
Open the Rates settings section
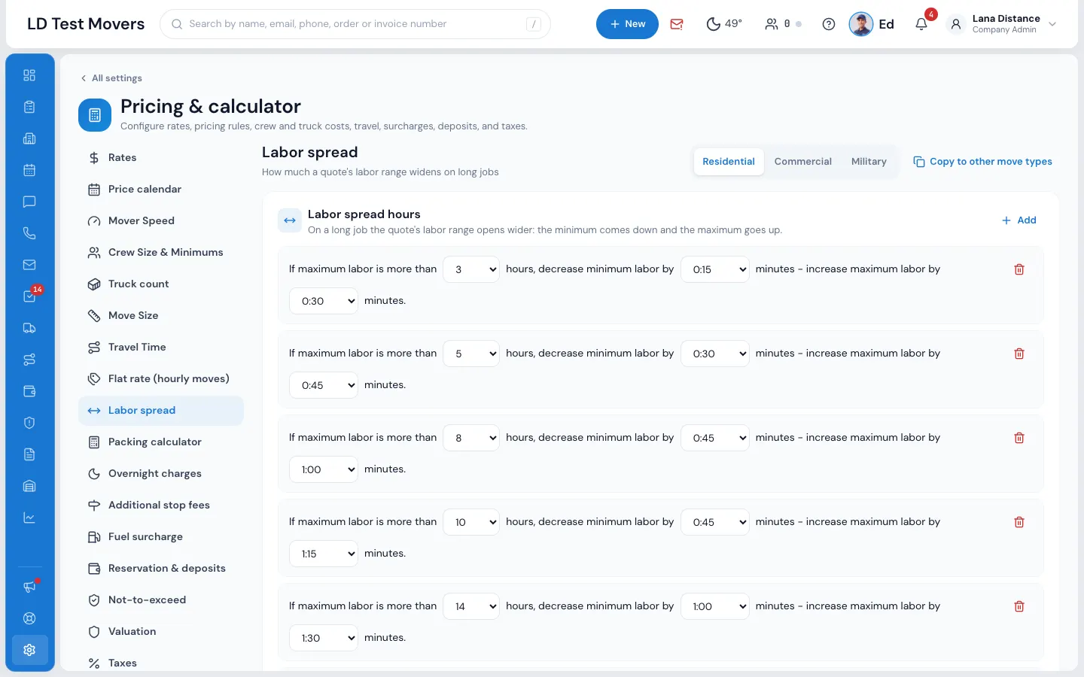(x=161, y=158)
